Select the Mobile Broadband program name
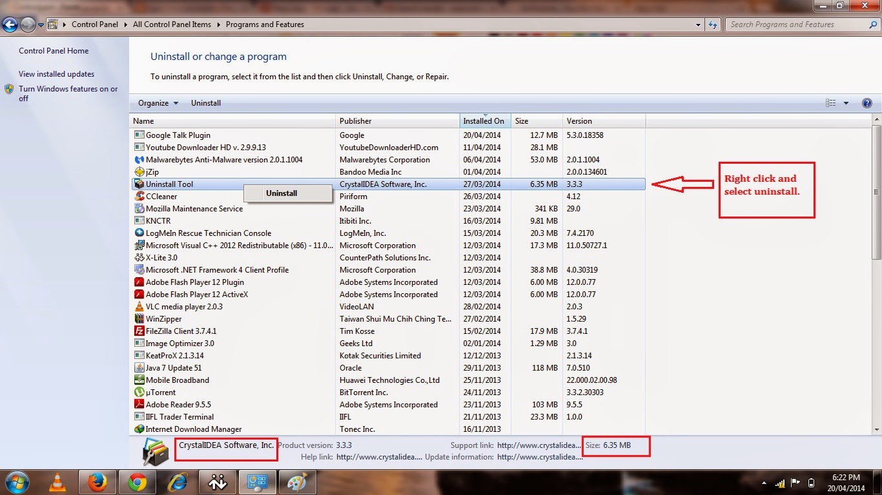The height and width of the screenshot is (495, 882). pos(178,380)
